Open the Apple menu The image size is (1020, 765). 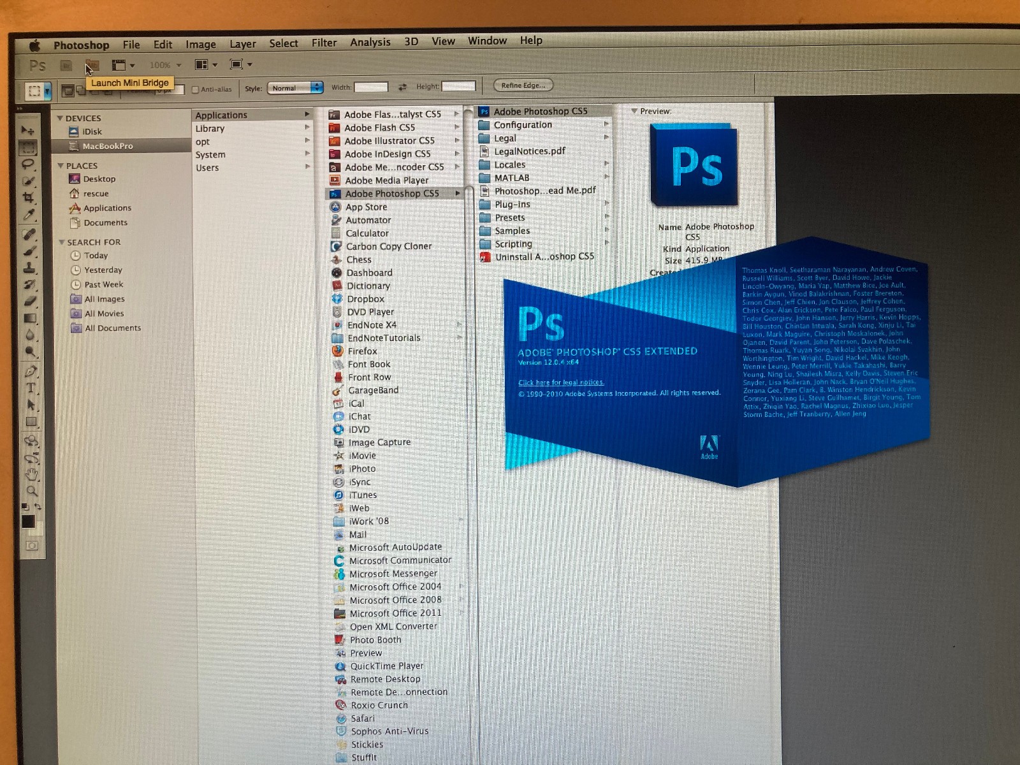(x=34, y=45)
